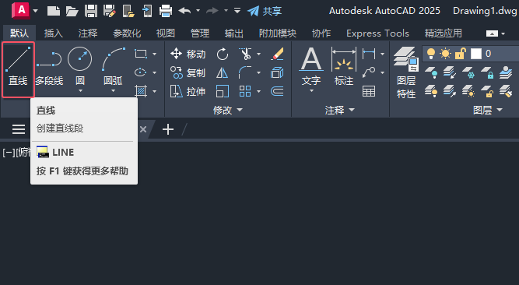Click Turn All Layers On icon

tap(431, 91)
